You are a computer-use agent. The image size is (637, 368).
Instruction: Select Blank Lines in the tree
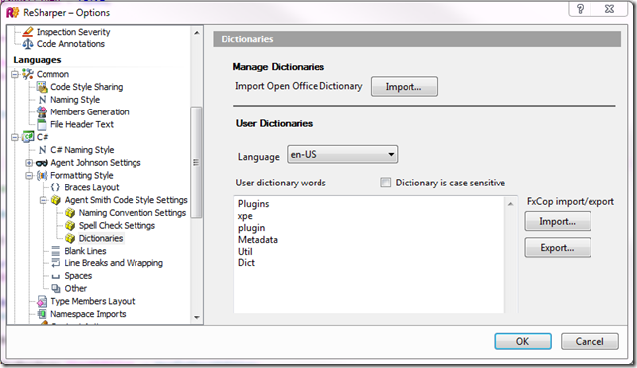(85, 251)
